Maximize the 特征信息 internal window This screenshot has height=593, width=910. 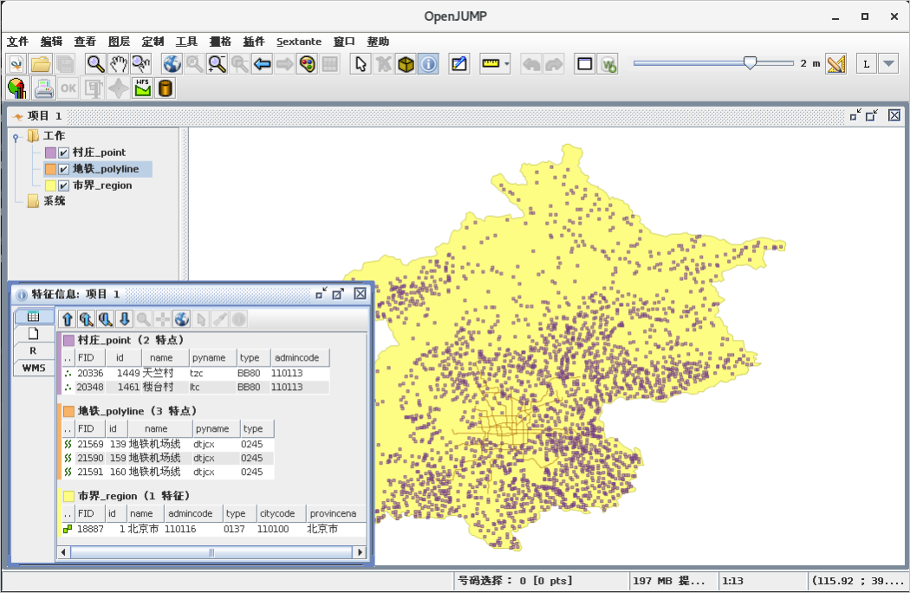338,294
